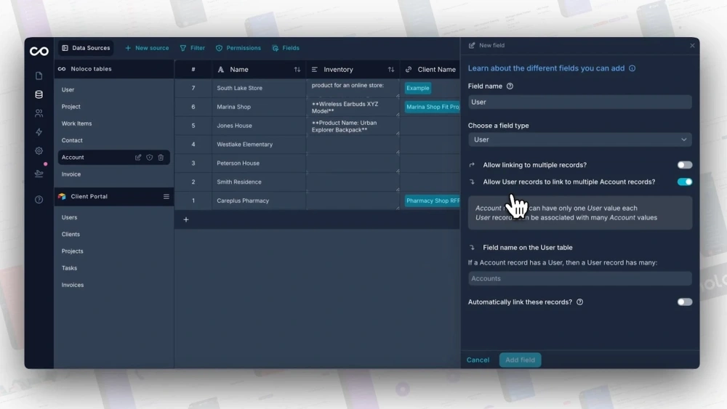Disable User records linking to multiple Accounts
Image resolution: width=727 pixels, height=409 pixels.
684,182
